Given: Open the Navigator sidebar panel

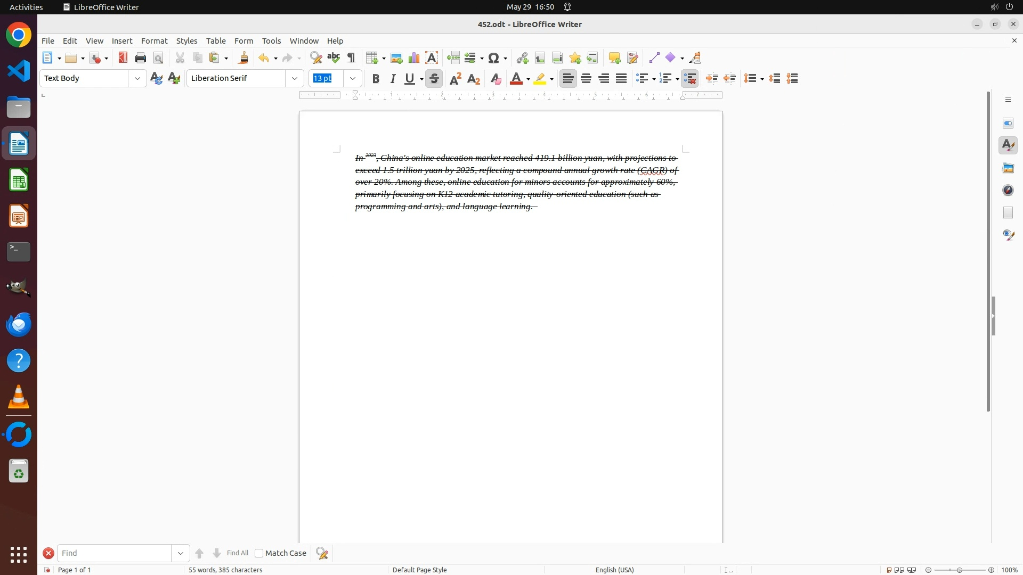Looking at the screenshot, I should (x=1008, y=191).
